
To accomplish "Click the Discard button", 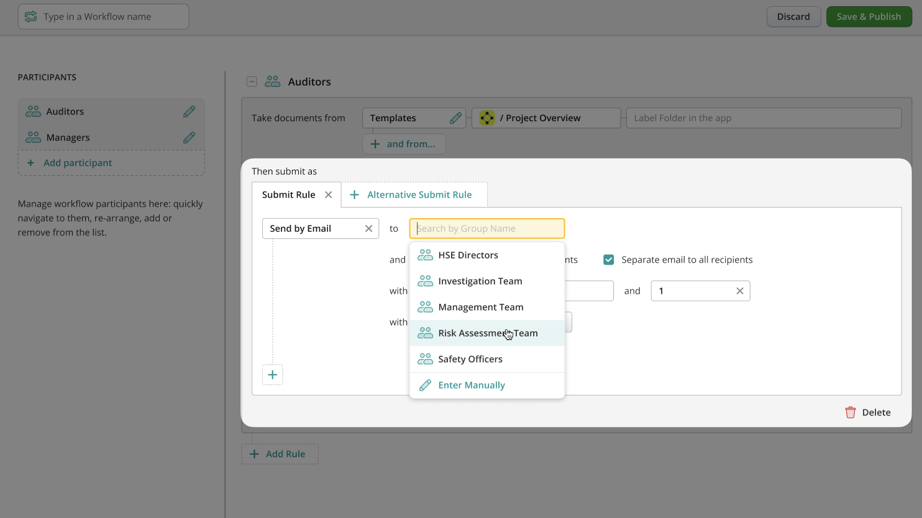I will click(793, 17).
